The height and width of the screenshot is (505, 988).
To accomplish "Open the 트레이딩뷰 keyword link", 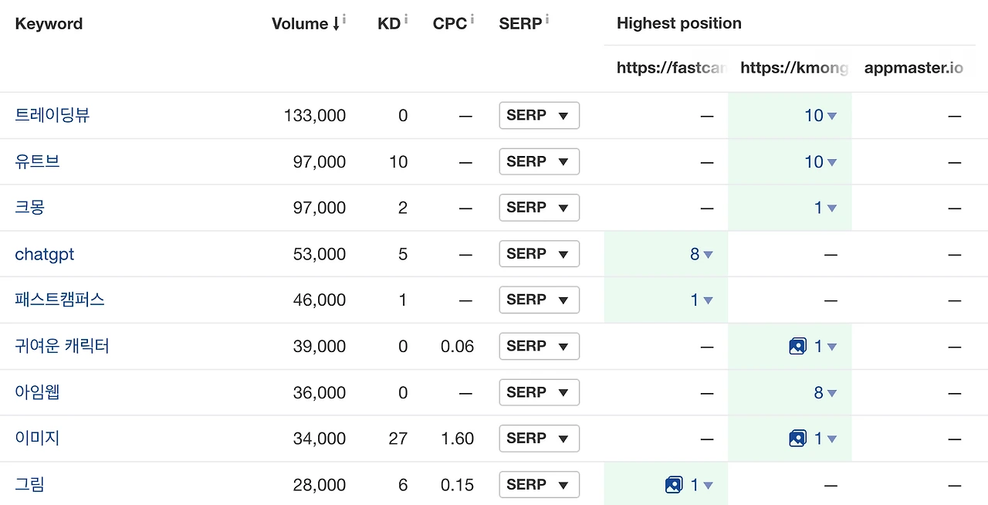I will point(52,115).
